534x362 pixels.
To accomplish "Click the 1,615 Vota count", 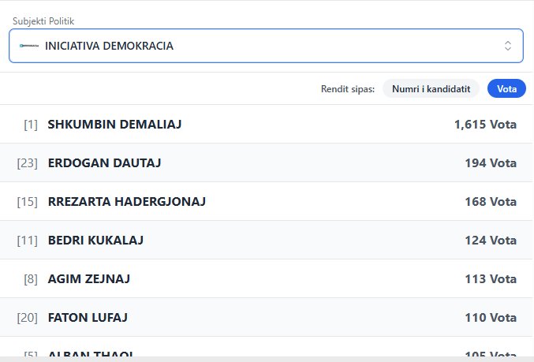I will click(x=485, y=125).
